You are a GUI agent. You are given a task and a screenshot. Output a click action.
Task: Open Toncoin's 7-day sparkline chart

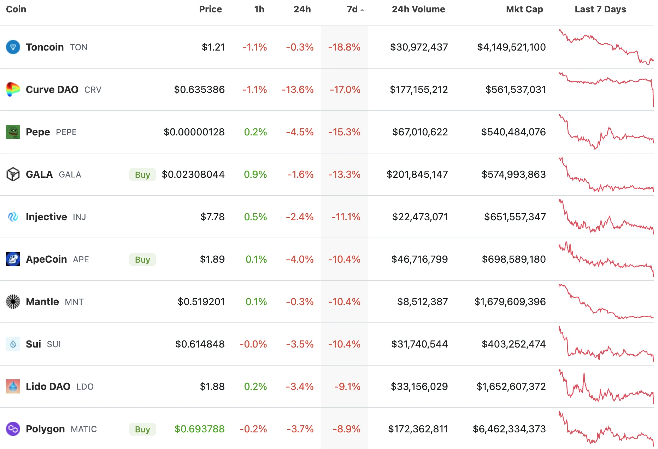(606, 47)
